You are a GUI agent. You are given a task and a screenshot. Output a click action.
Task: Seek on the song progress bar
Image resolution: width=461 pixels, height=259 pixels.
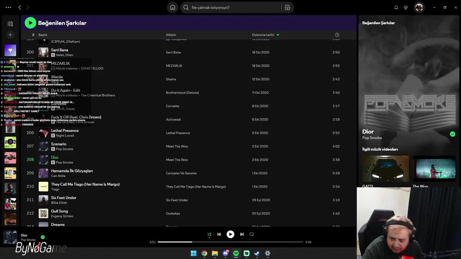point(230,242)
